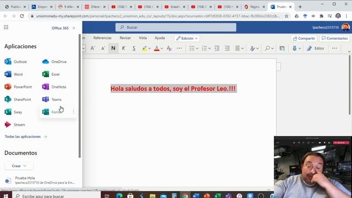This screenshot has height=198, width=352.
Task: Apply the yellow text highlight color
Action: (145, 48)
